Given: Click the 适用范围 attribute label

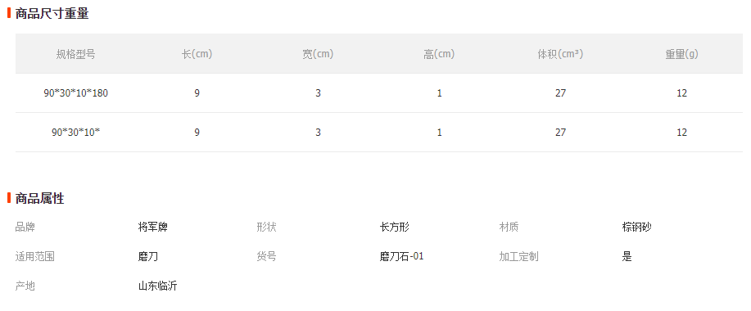Looking at the screenshot, I should tap(35, 257).
